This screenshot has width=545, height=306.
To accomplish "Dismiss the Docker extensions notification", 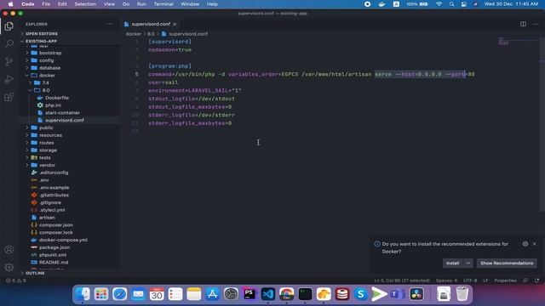I will click(535, 244).
